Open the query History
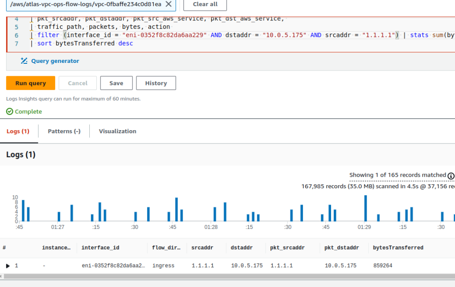The image size is (455, 287). (156, 83)
